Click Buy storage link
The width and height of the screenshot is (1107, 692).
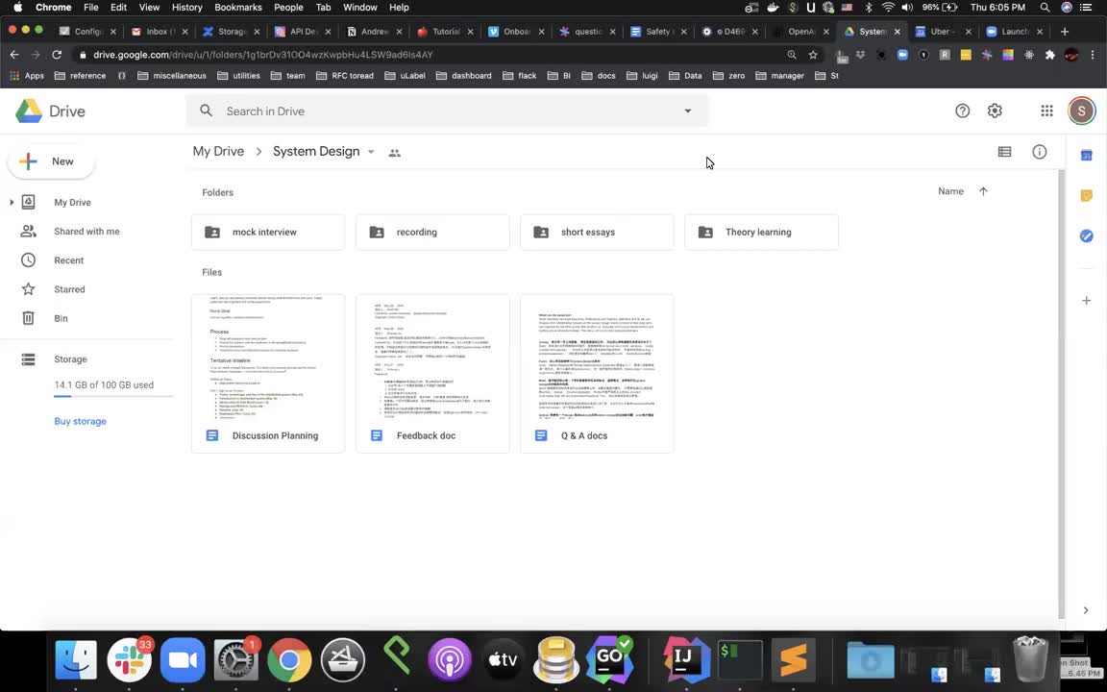[x=80, y=422]
